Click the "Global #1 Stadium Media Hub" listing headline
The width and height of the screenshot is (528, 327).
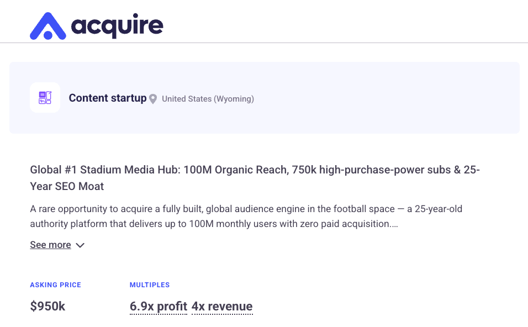(x=255, y=178)
